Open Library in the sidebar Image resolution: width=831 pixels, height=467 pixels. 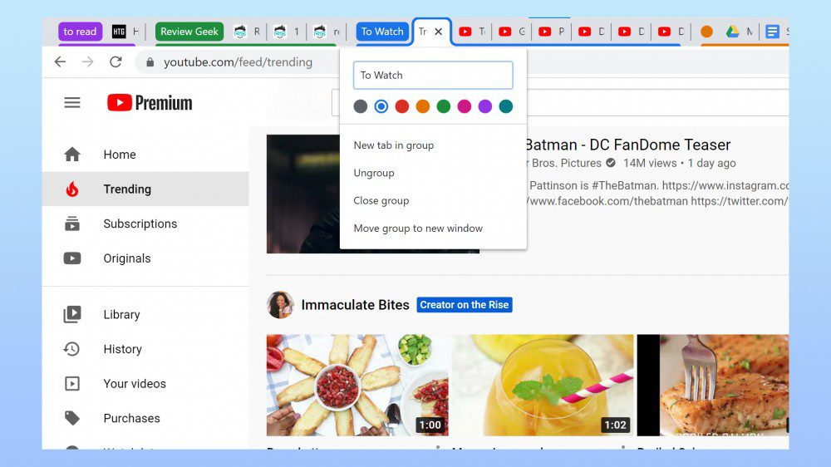121,314
